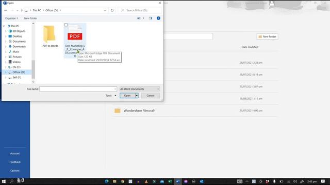This screenshot has width=330, height=185.
Task: Click the user account icon in Word
Action: pyautogui.click(x=272, y=4)
